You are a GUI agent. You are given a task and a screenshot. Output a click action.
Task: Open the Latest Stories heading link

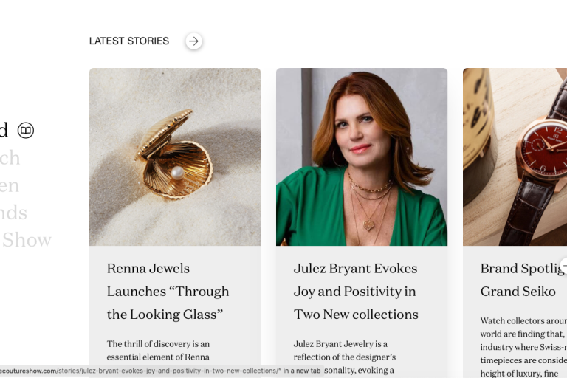coord(129,41)
